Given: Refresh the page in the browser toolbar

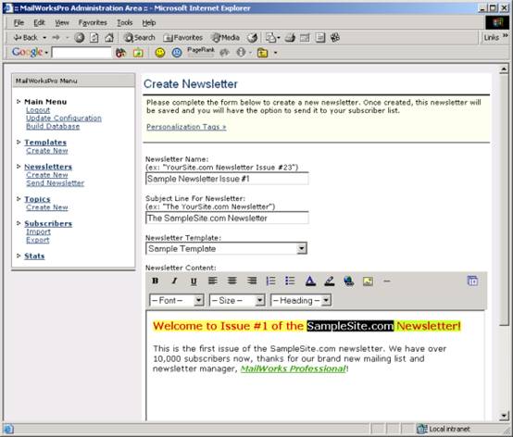Looking at the screenshot, I should coord(94,38).
